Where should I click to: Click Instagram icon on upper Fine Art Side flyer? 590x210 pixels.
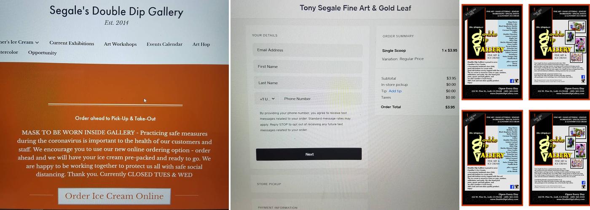(583, 81)
